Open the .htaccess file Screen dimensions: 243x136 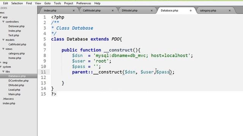(x=8, y=99)
